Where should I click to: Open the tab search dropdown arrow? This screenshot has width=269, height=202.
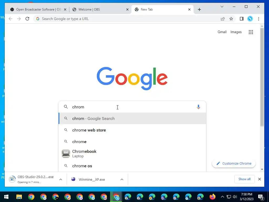[x=222, y=7]
